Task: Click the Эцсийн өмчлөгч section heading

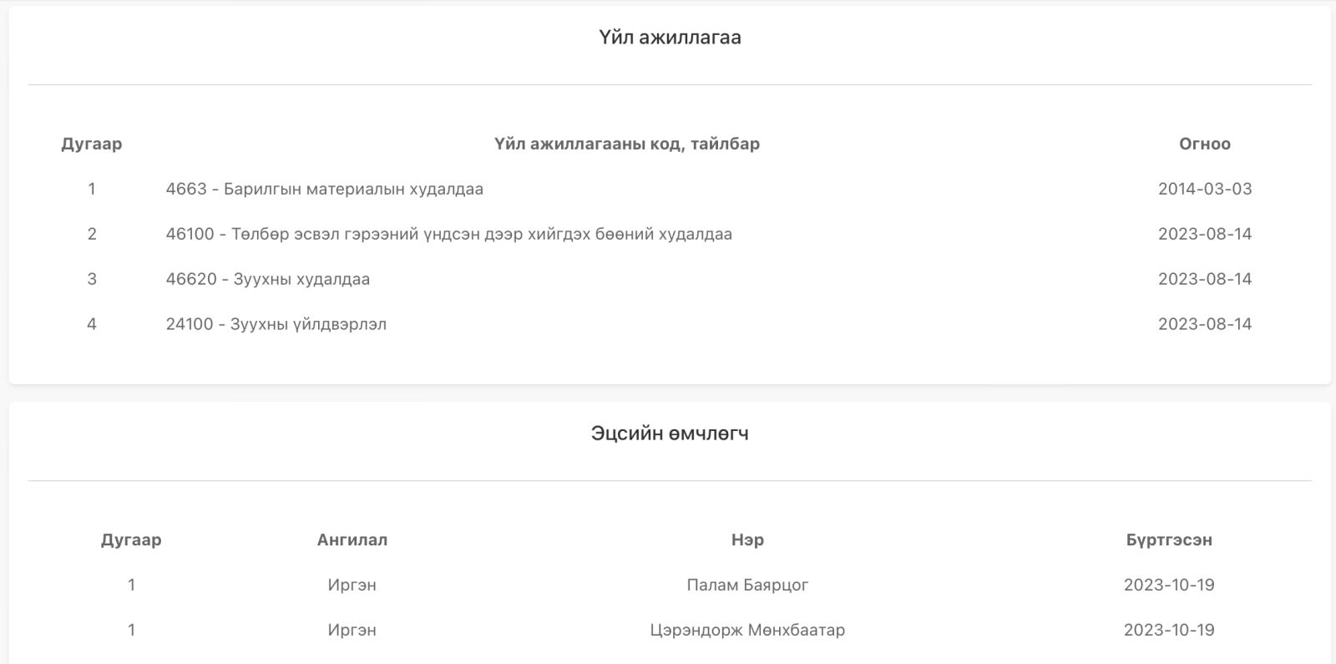Action: click(670, 433)
